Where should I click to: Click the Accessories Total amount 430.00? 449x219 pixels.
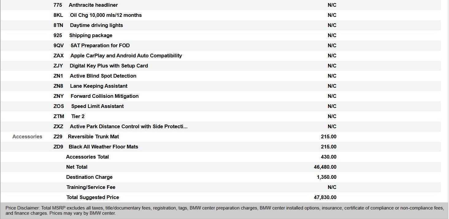[x=328, y=157]
